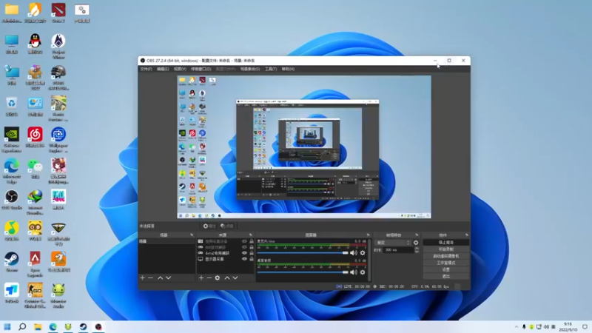Viewport: 592px width, 333px height.
Task: Open source properties gear in 来源 toolbar
Action: [218, 278]
